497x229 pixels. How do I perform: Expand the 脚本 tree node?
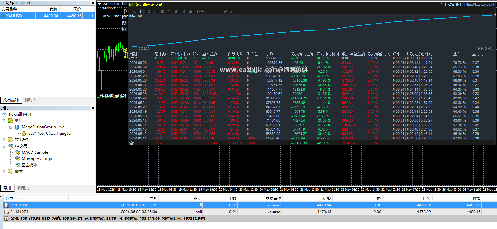pyautogui.click(x=4, y=172)
